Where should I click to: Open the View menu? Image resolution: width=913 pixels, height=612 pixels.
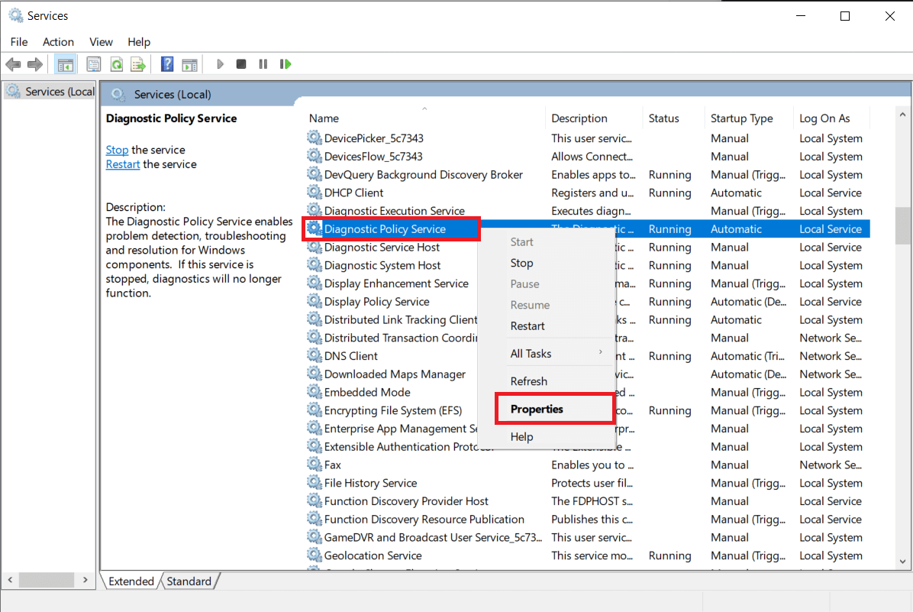tap(101, 42)
